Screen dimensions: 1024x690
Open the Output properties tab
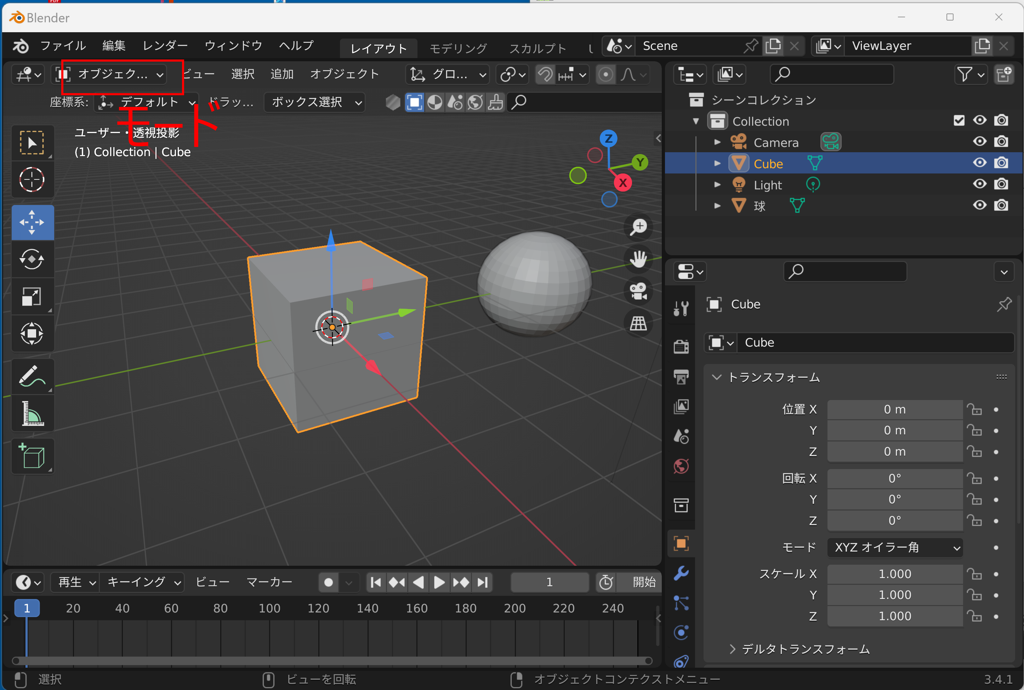[681, 377]
